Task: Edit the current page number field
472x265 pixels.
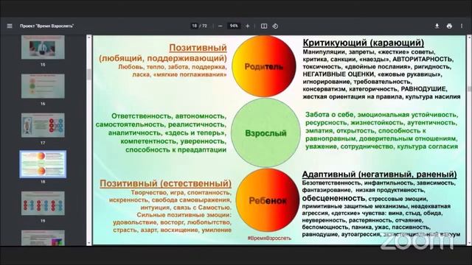Action: 195,26
